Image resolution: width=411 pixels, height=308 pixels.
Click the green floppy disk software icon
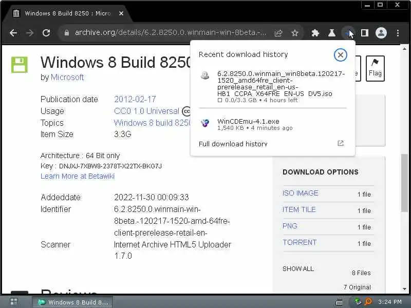(x=20, y=65)
